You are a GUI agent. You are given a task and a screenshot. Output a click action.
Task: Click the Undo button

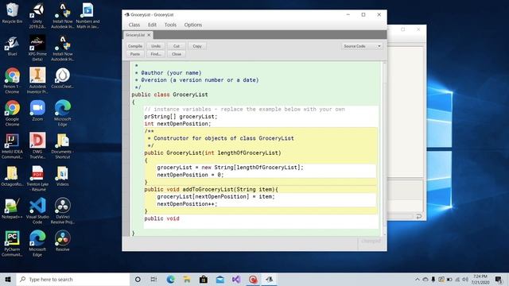coord(156,46)
